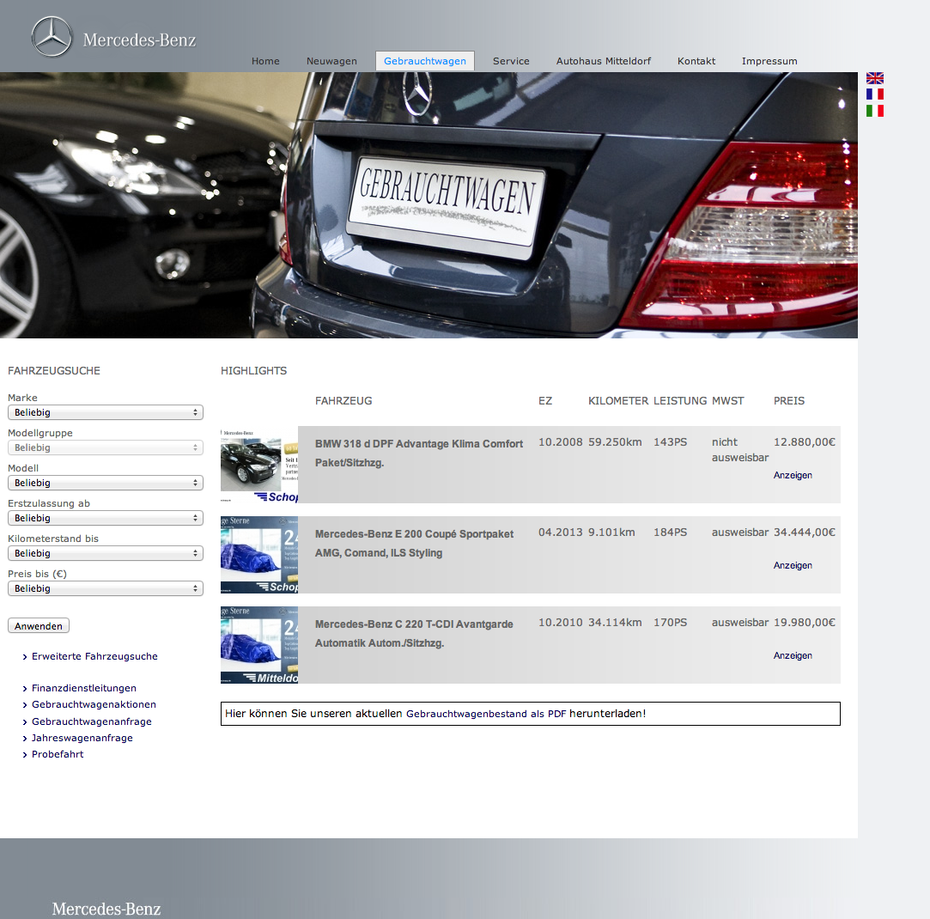The image size is (930, 919).
Task: Open the Mercedes-Benz E 200 Coupé thumbnail
Action: coord(259,555)
